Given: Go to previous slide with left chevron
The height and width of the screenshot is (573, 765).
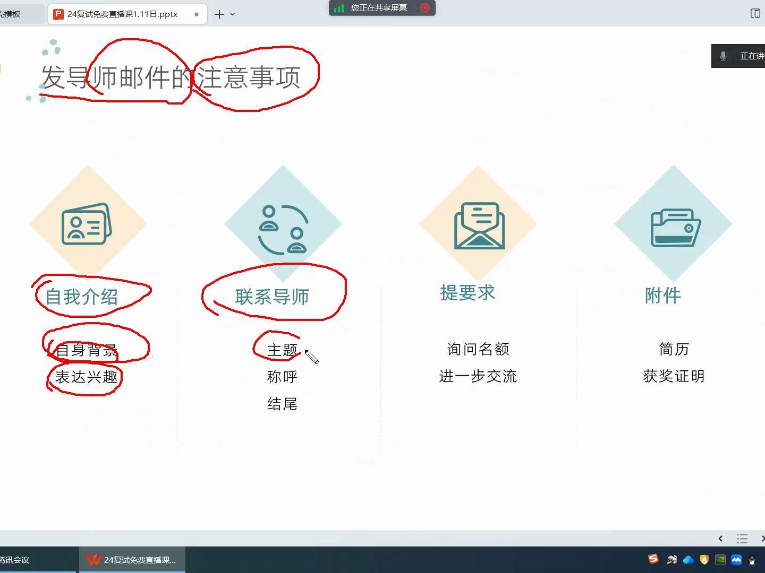Looking at the screenshot, I should (720, 539).
